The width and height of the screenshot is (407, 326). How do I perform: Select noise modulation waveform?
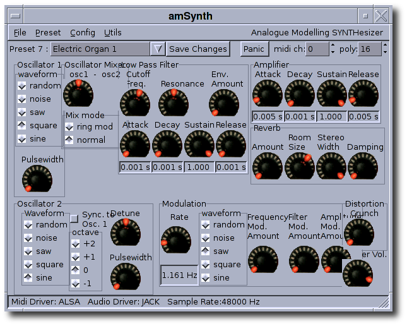[218, 238]
